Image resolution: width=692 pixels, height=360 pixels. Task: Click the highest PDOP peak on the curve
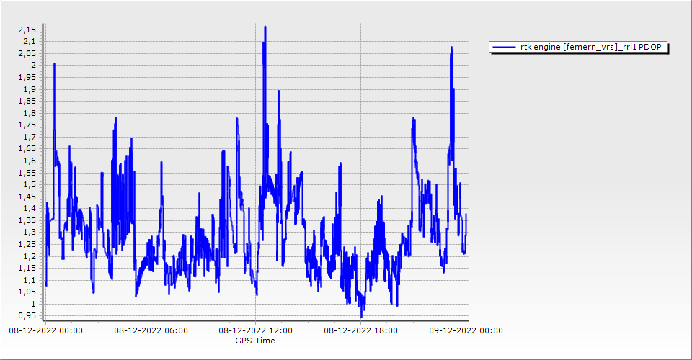click(265, 27)
